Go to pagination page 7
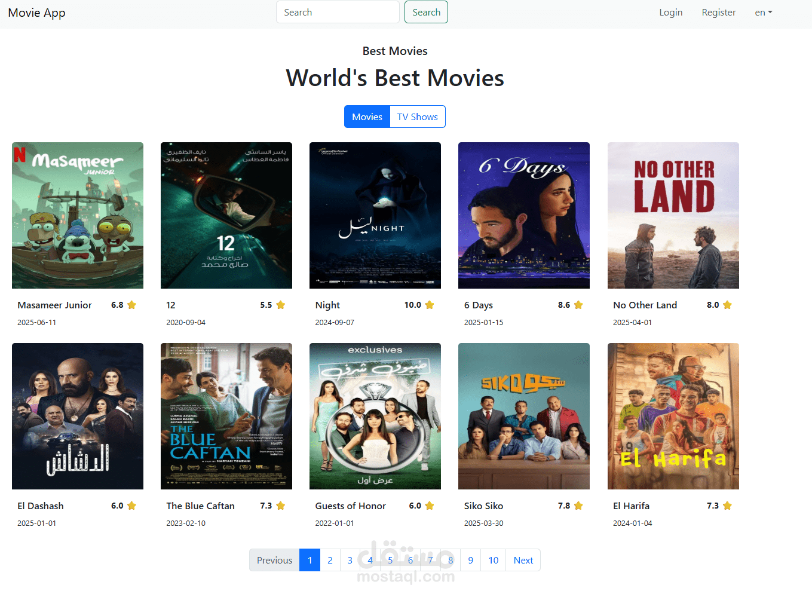 [x=430, y=560]
